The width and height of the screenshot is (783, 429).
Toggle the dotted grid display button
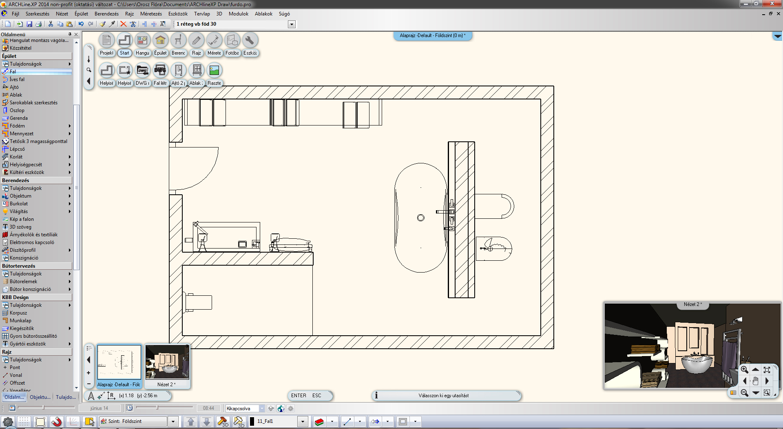[x=24, y=422]
